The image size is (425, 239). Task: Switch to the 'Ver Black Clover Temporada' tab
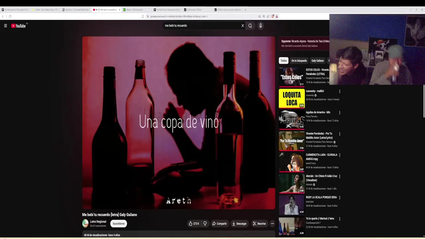pos(167,10)
